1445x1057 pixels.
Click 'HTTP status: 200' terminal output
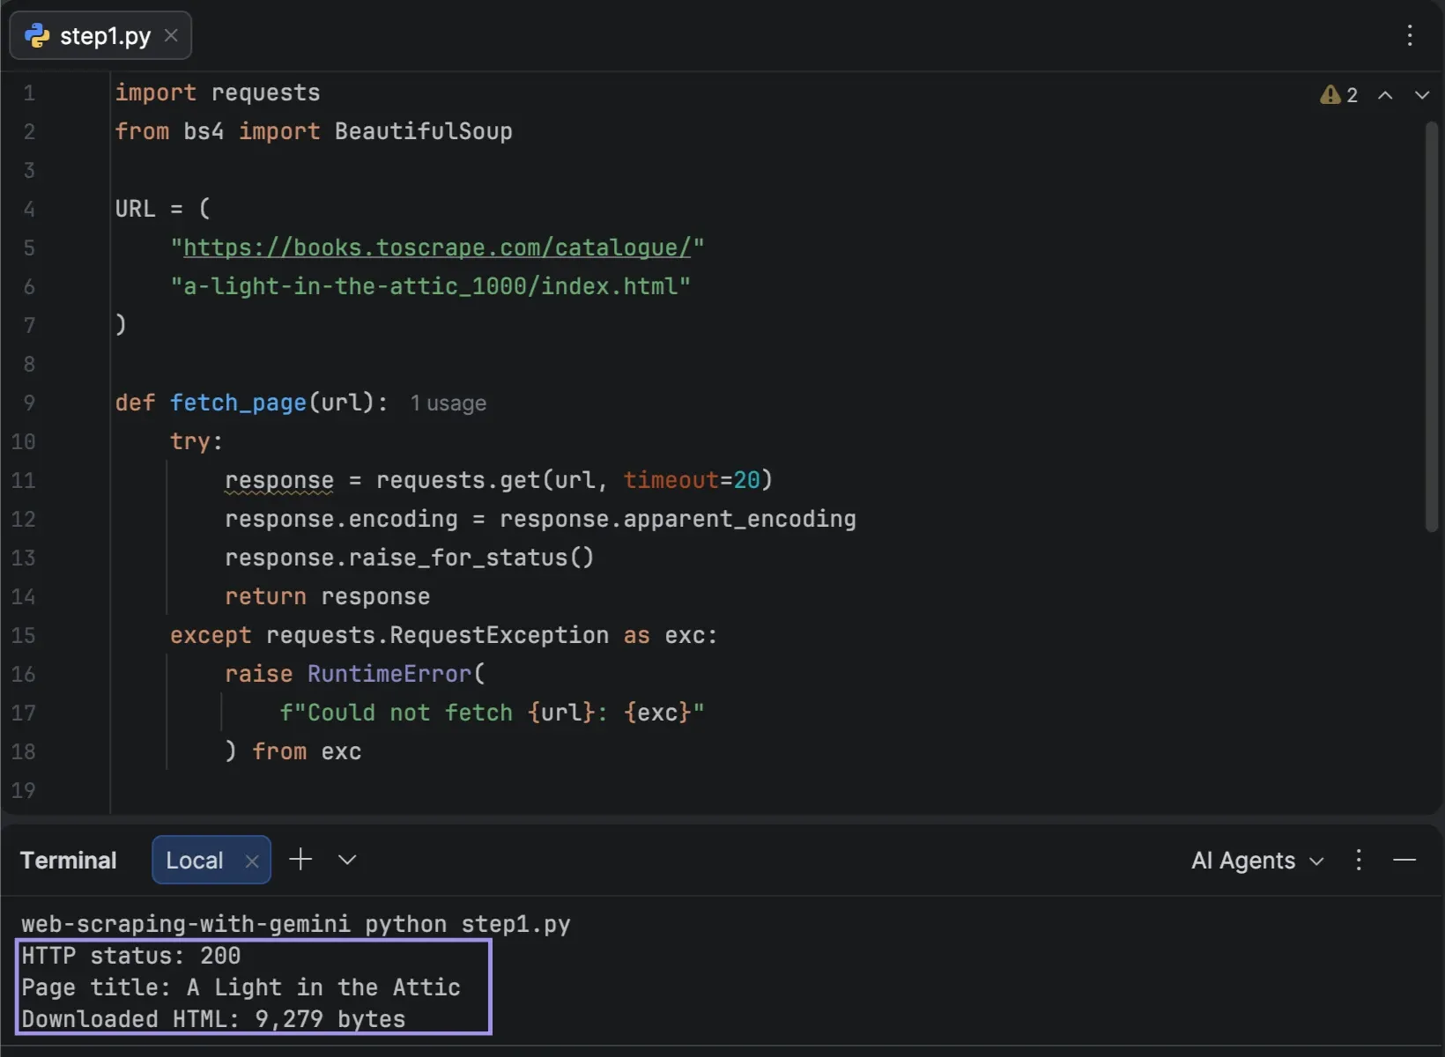[131, 956]
